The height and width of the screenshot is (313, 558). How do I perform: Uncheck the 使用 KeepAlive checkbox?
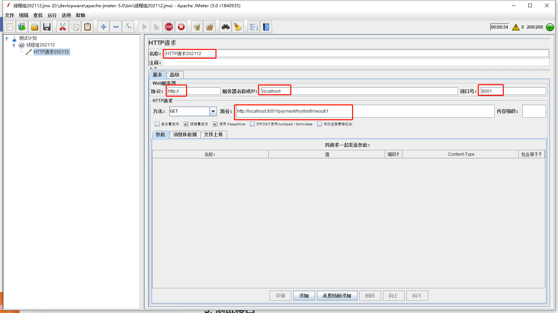[x=215, y=124]
